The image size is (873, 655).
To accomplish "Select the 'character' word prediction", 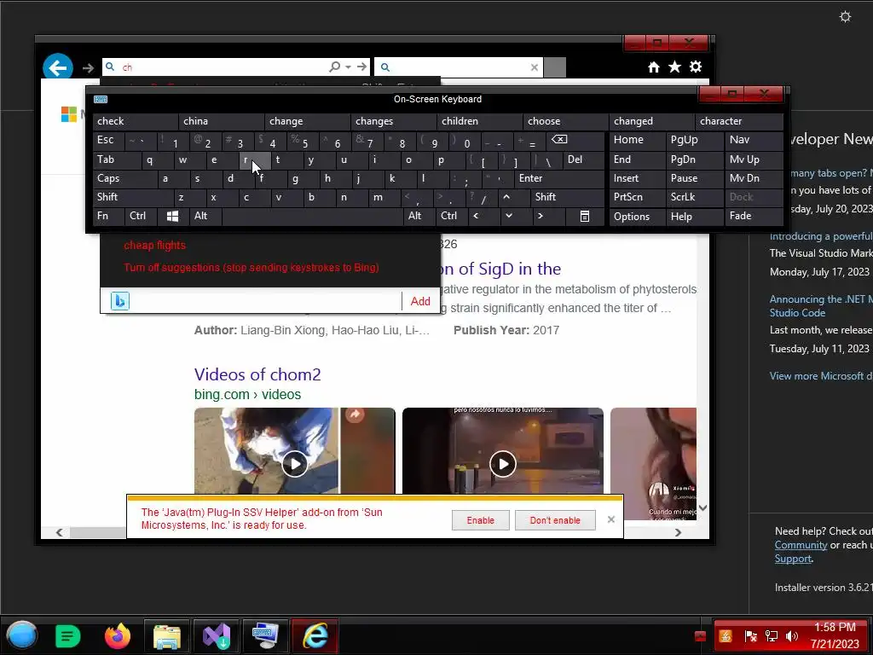I will pyautogui.click(x=739, y=121).
